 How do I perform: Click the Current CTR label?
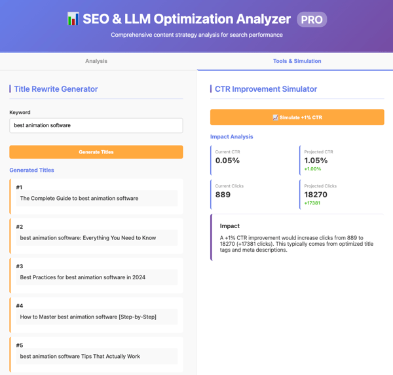click(227, 151)
